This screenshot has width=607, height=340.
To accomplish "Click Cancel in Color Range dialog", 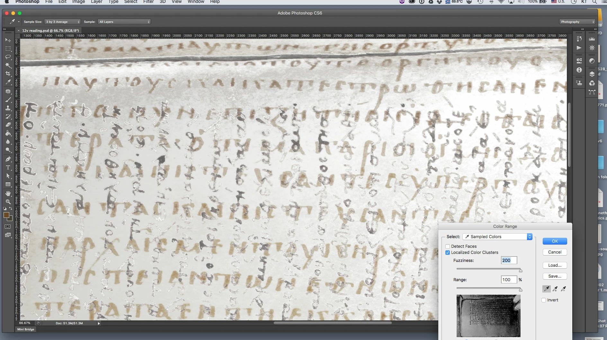I will coord(555,252).
